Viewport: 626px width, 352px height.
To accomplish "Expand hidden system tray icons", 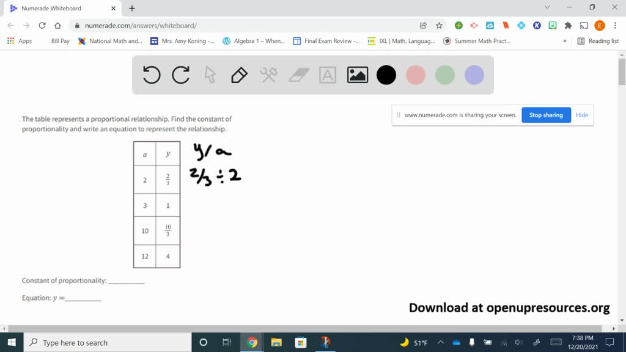I will coord(440,343).
